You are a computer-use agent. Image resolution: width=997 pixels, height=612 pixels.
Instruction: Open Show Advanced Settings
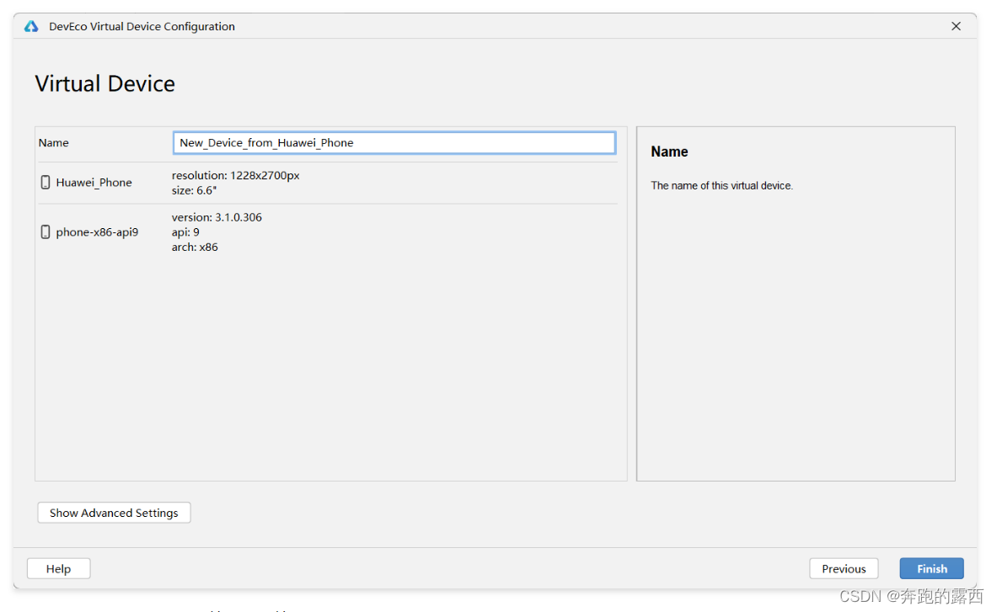114,513
